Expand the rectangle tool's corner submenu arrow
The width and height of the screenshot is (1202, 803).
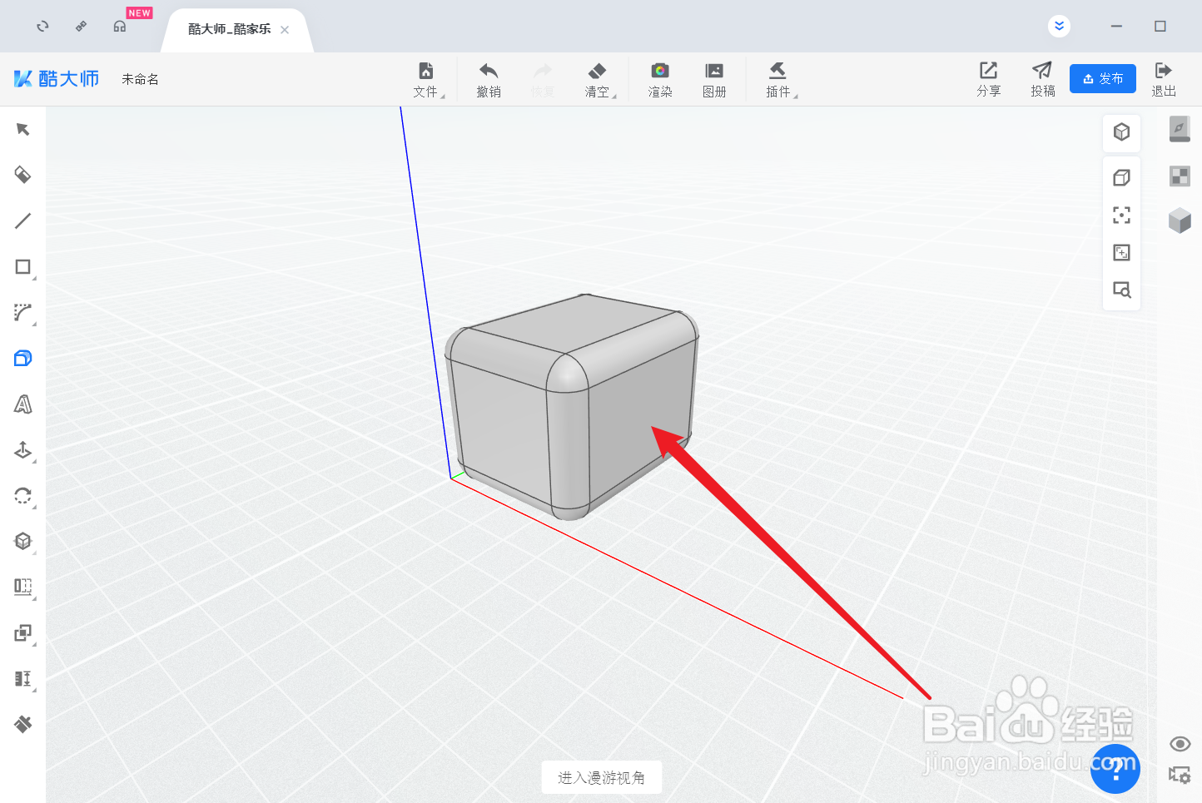[34, 279]
